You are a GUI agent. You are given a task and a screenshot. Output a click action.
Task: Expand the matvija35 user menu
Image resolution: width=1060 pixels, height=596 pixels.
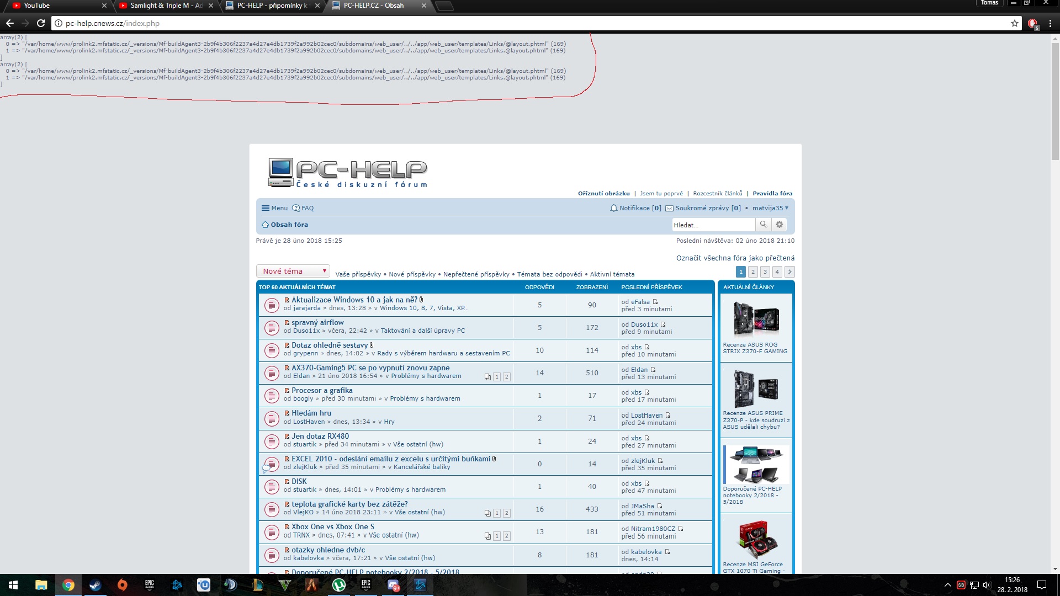pos(770,208)
